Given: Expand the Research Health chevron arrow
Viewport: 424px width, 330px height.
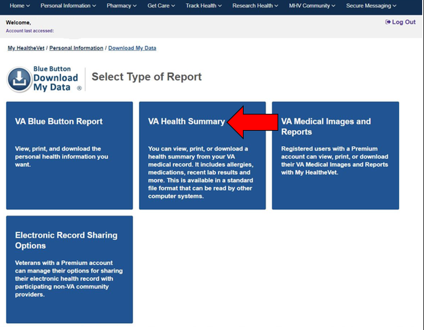Looking at the screenshot, I should coord(276,6).
